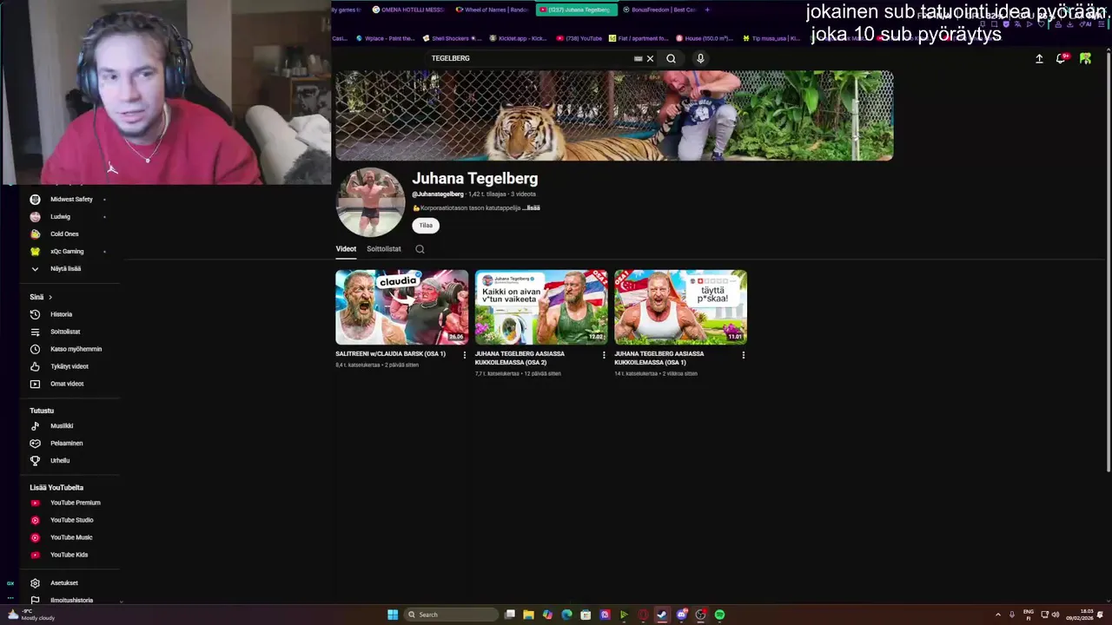This screenshot has width=1112, height=625.
Task: Open the Kicklet.app bookmark
Action: [x=518, y=38]
